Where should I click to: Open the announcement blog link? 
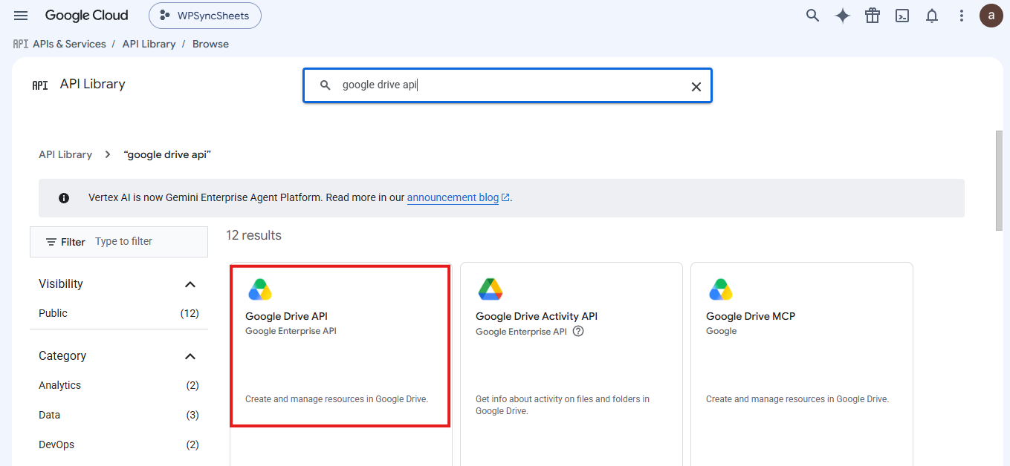tap(459, 197)
